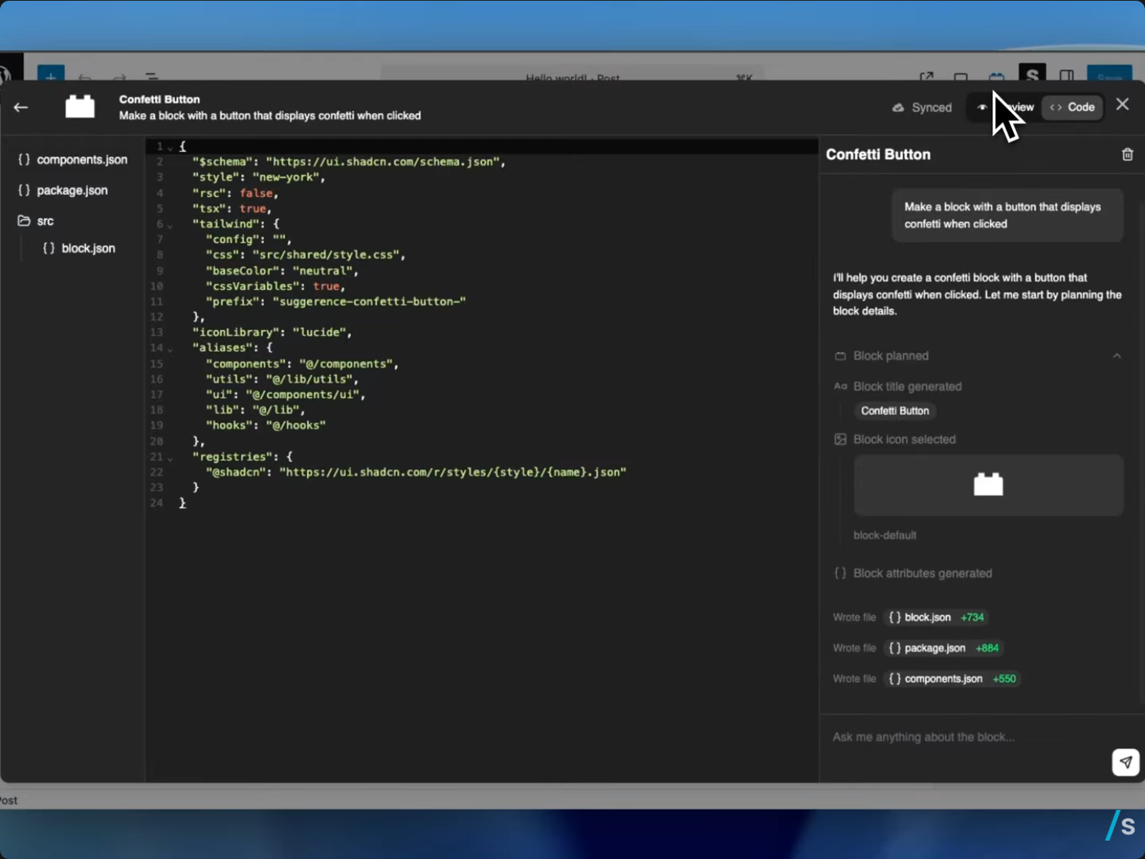This screenshot has height=859, width=1145.
Task: Click the trash icon to delete the chat
Action: (1127, 155)
